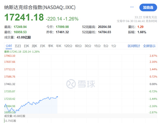The image size is (163, 123).
Task: Select the 月K tab
Action: pos(42,46)
